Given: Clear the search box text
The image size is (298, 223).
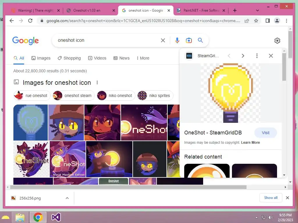Looking at the screenshot, I should click(x=163, y=40).
